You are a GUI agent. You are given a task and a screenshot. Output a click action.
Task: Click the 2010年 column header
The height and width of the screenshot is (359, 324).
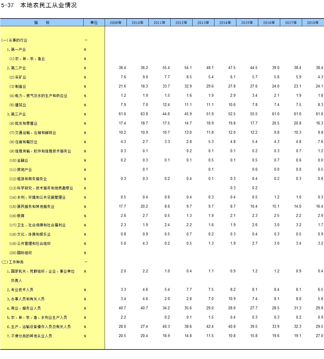click(x=137, y=23)
